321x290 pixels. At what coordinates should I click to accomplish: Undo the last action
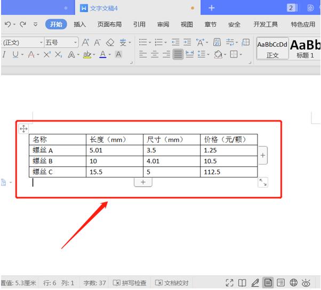pyautogui.click(x=8, y=25)
